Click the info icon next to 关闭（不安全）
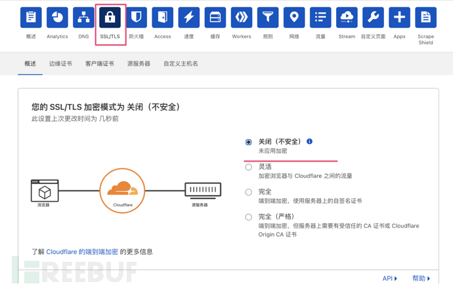The height and width of the screenshot is (288, 453). coord(309,141)
